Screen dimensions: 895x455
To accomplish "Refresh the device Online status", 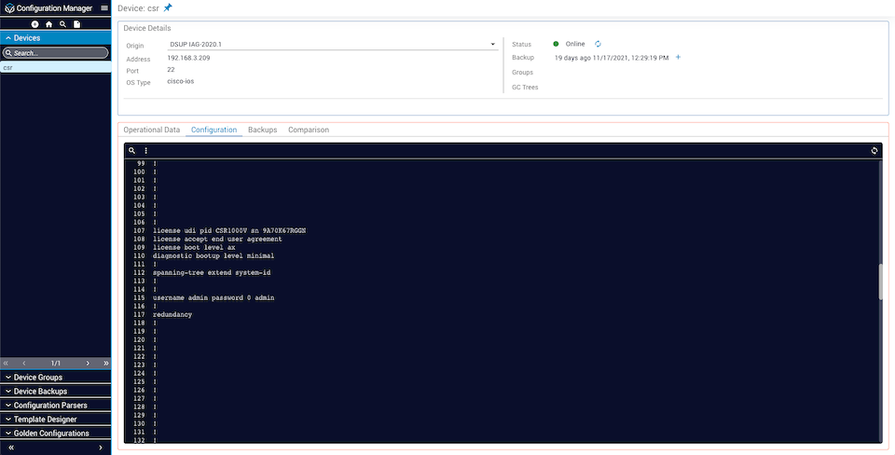I will 598,44.
